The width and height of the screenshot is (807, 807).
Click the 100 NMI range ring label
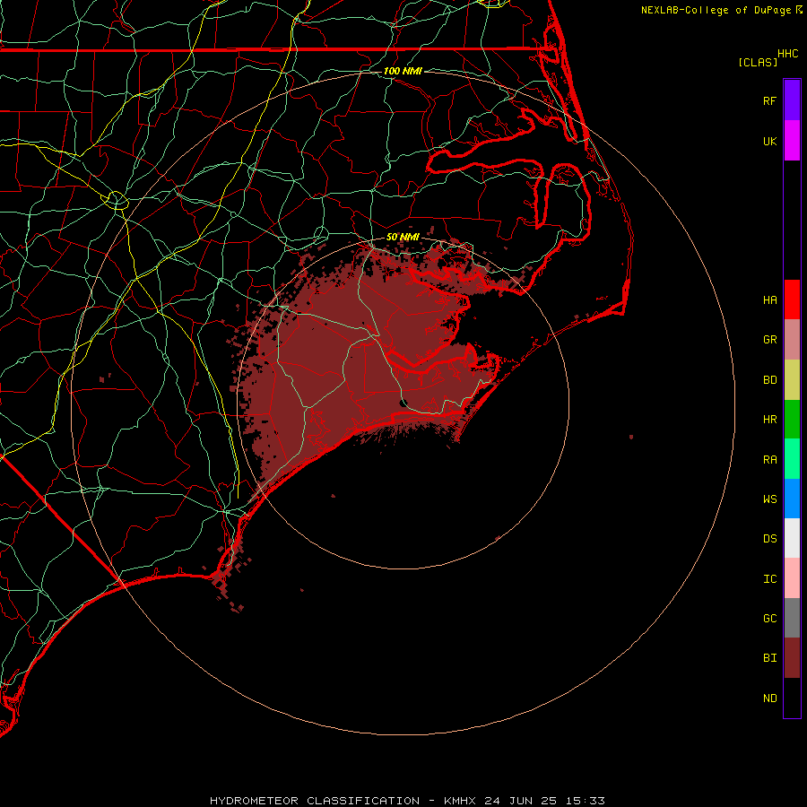click(x=403, y=71)
